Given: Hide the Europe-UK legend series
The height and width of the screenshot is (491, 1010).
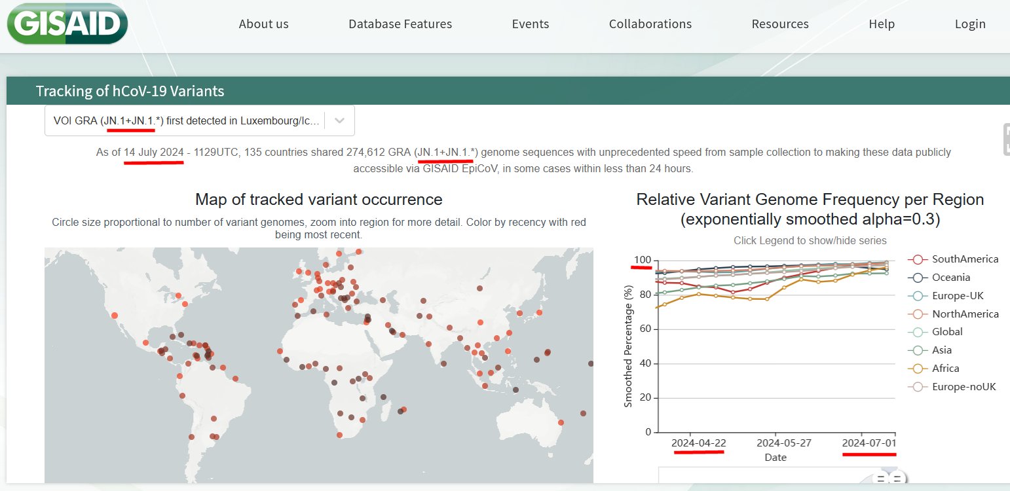Looking at the screenshot, I should (957, 296).
